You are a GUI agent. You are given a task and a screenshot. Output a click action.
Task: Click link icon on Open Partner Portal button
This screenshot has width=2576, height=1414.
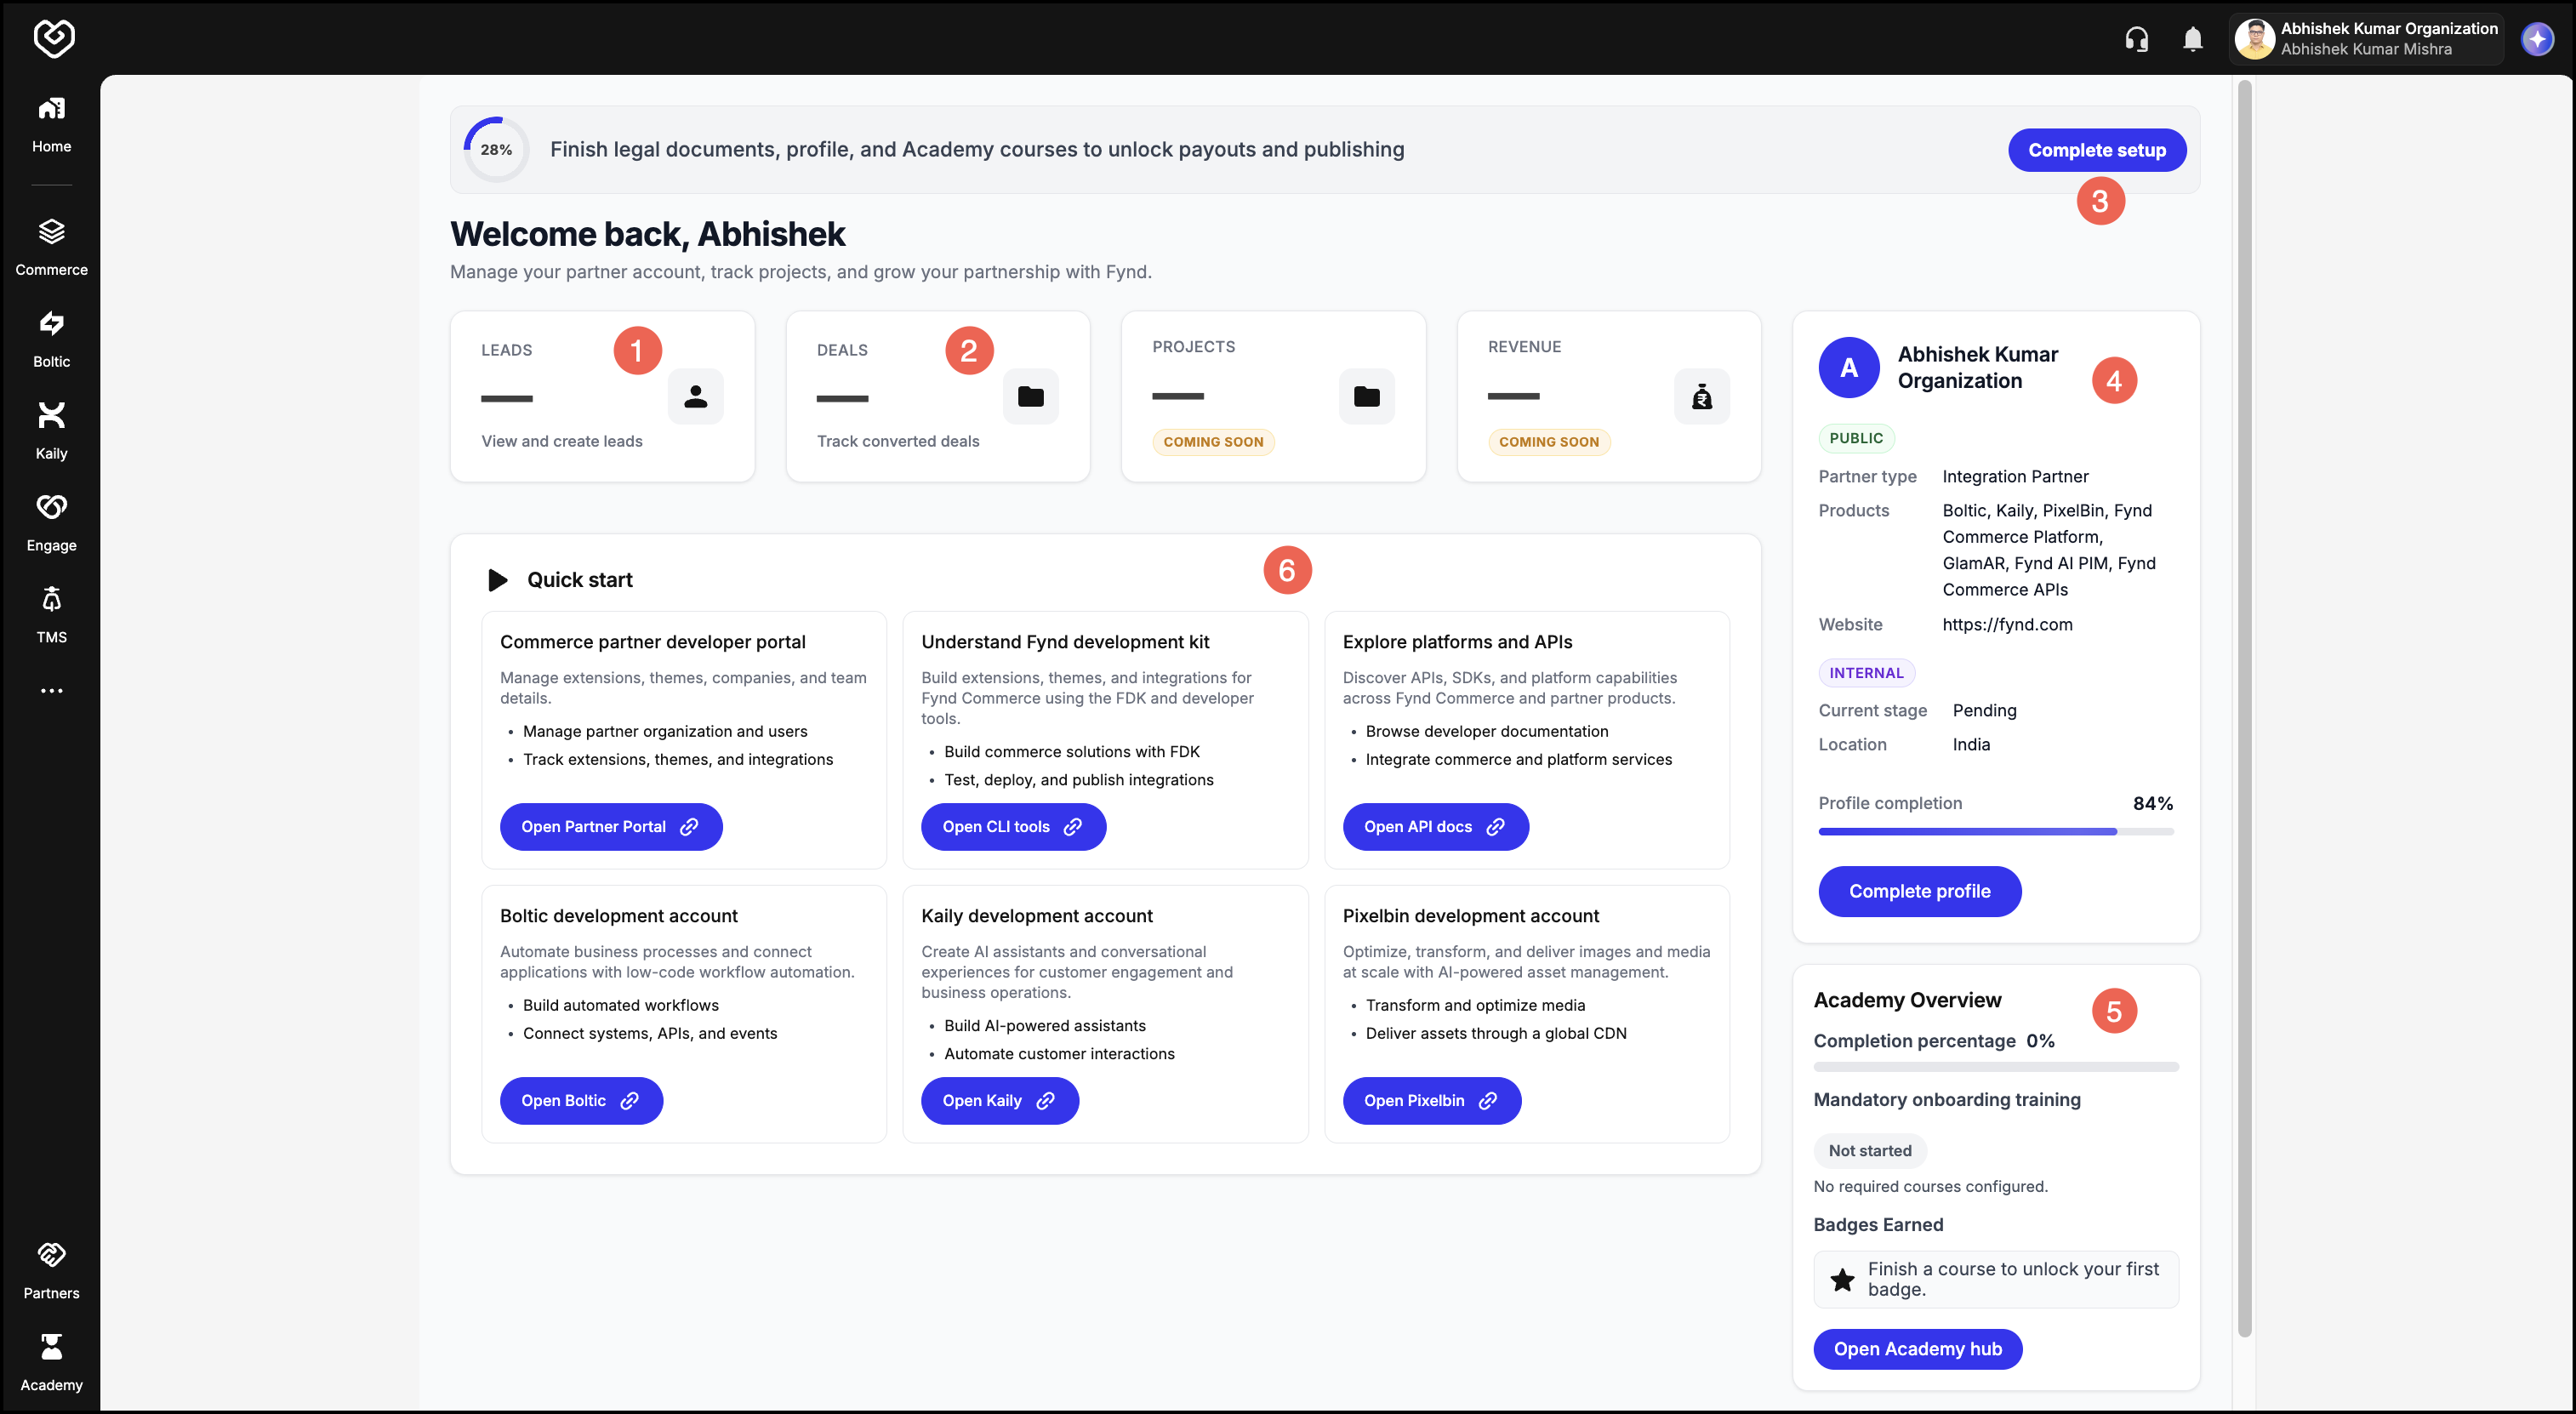[x=689, y=827]
